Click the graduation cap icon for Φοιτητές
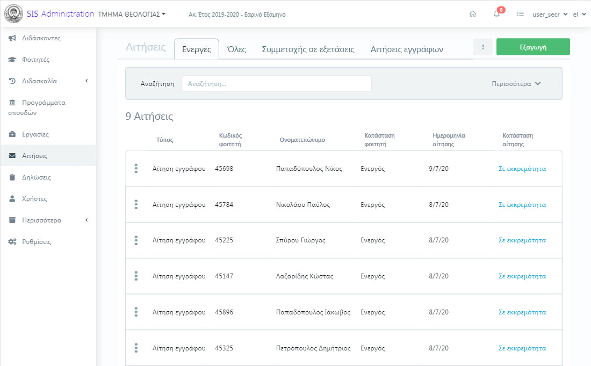 [x=12, y=60]
